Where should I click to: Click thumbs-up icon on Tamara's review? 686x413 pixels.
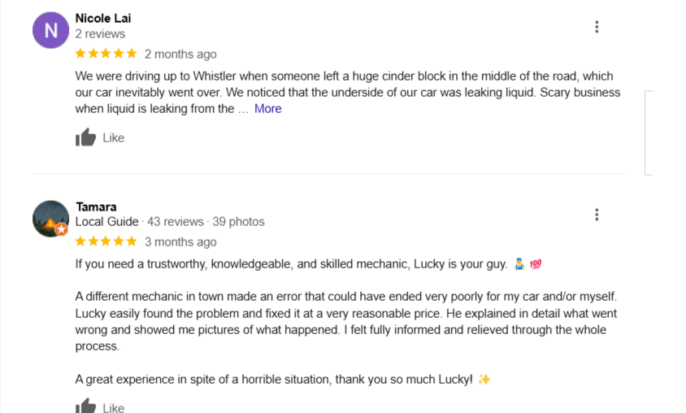pyautogui.click(x=85, y=406)
